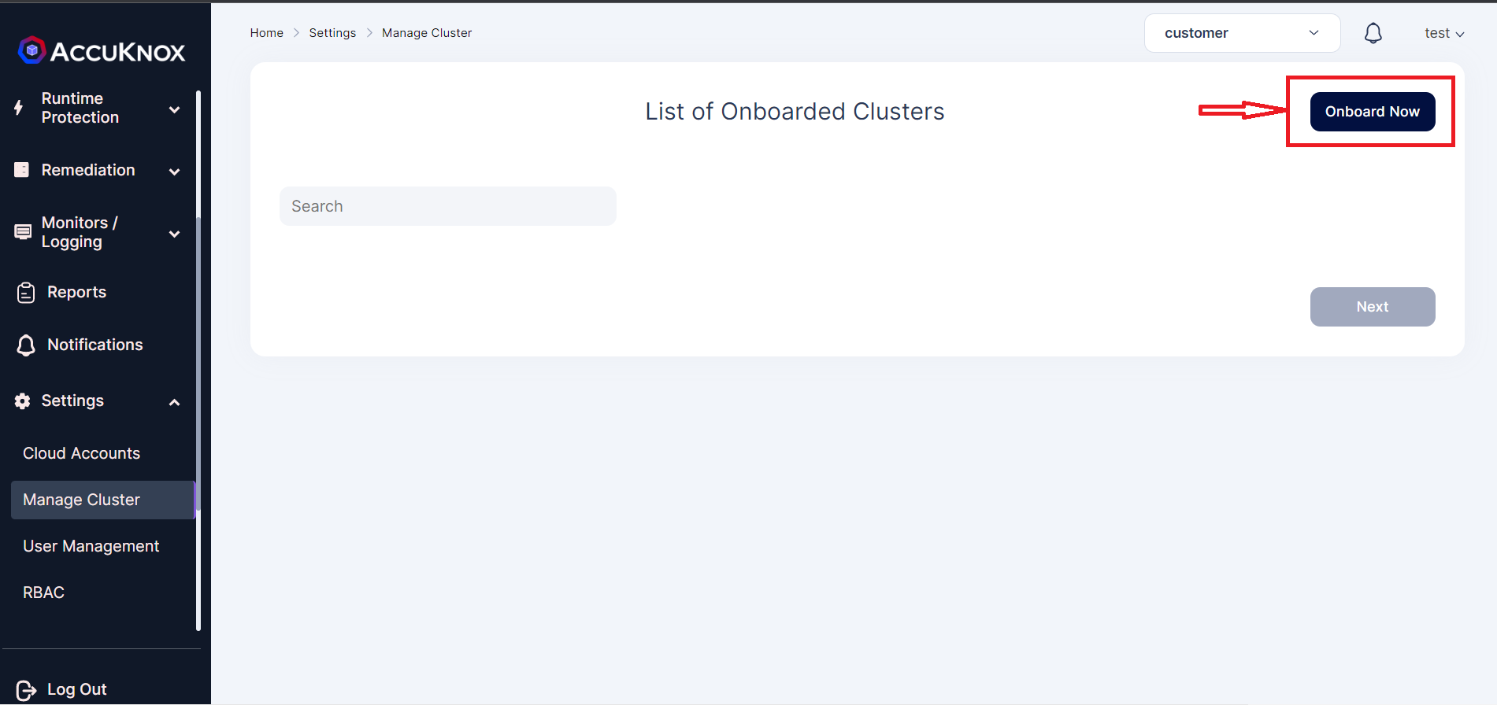Open the test user menu

click(1443, 33)
